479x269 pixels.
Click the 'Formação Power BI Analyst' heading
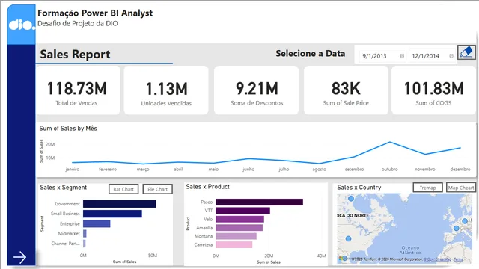point(95,13)
